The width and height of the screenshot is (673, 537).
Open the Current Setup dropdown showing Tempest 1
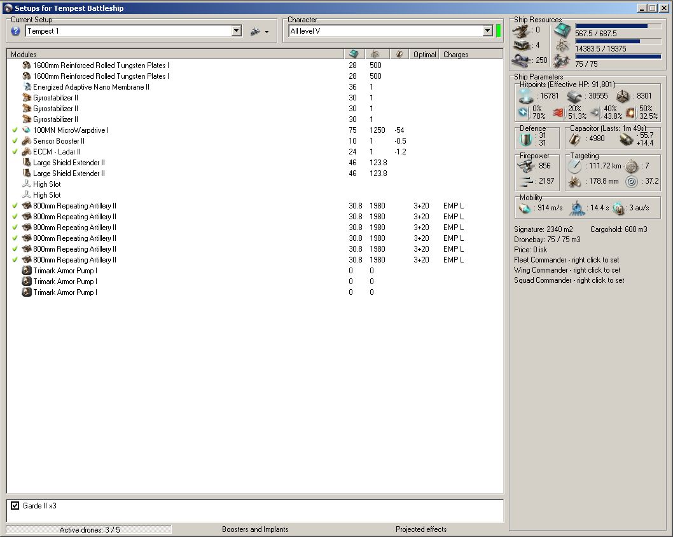click(x=237, y=31)
